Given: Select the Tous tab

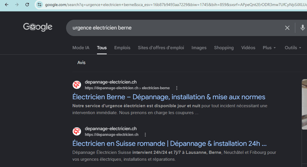Looking at the screenshot, I should [102, 48].
